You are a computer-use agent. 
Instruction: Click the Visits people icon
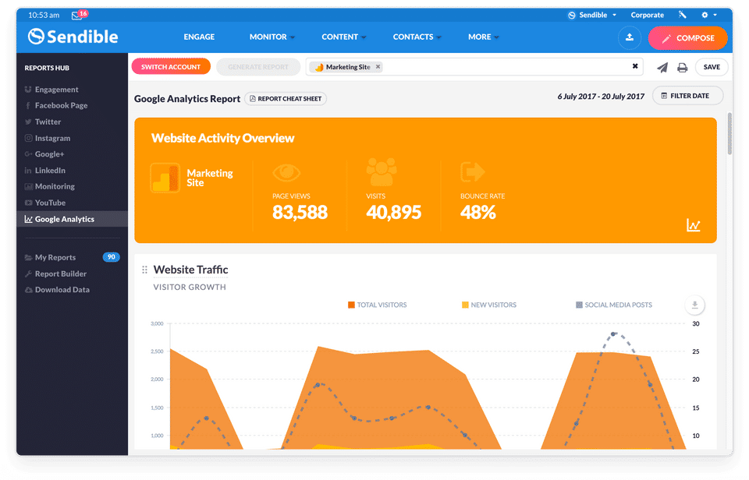[x=382, y=171]
